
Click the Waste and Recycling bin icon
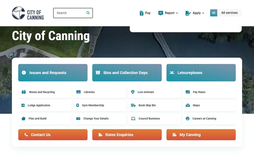point(24,92)
